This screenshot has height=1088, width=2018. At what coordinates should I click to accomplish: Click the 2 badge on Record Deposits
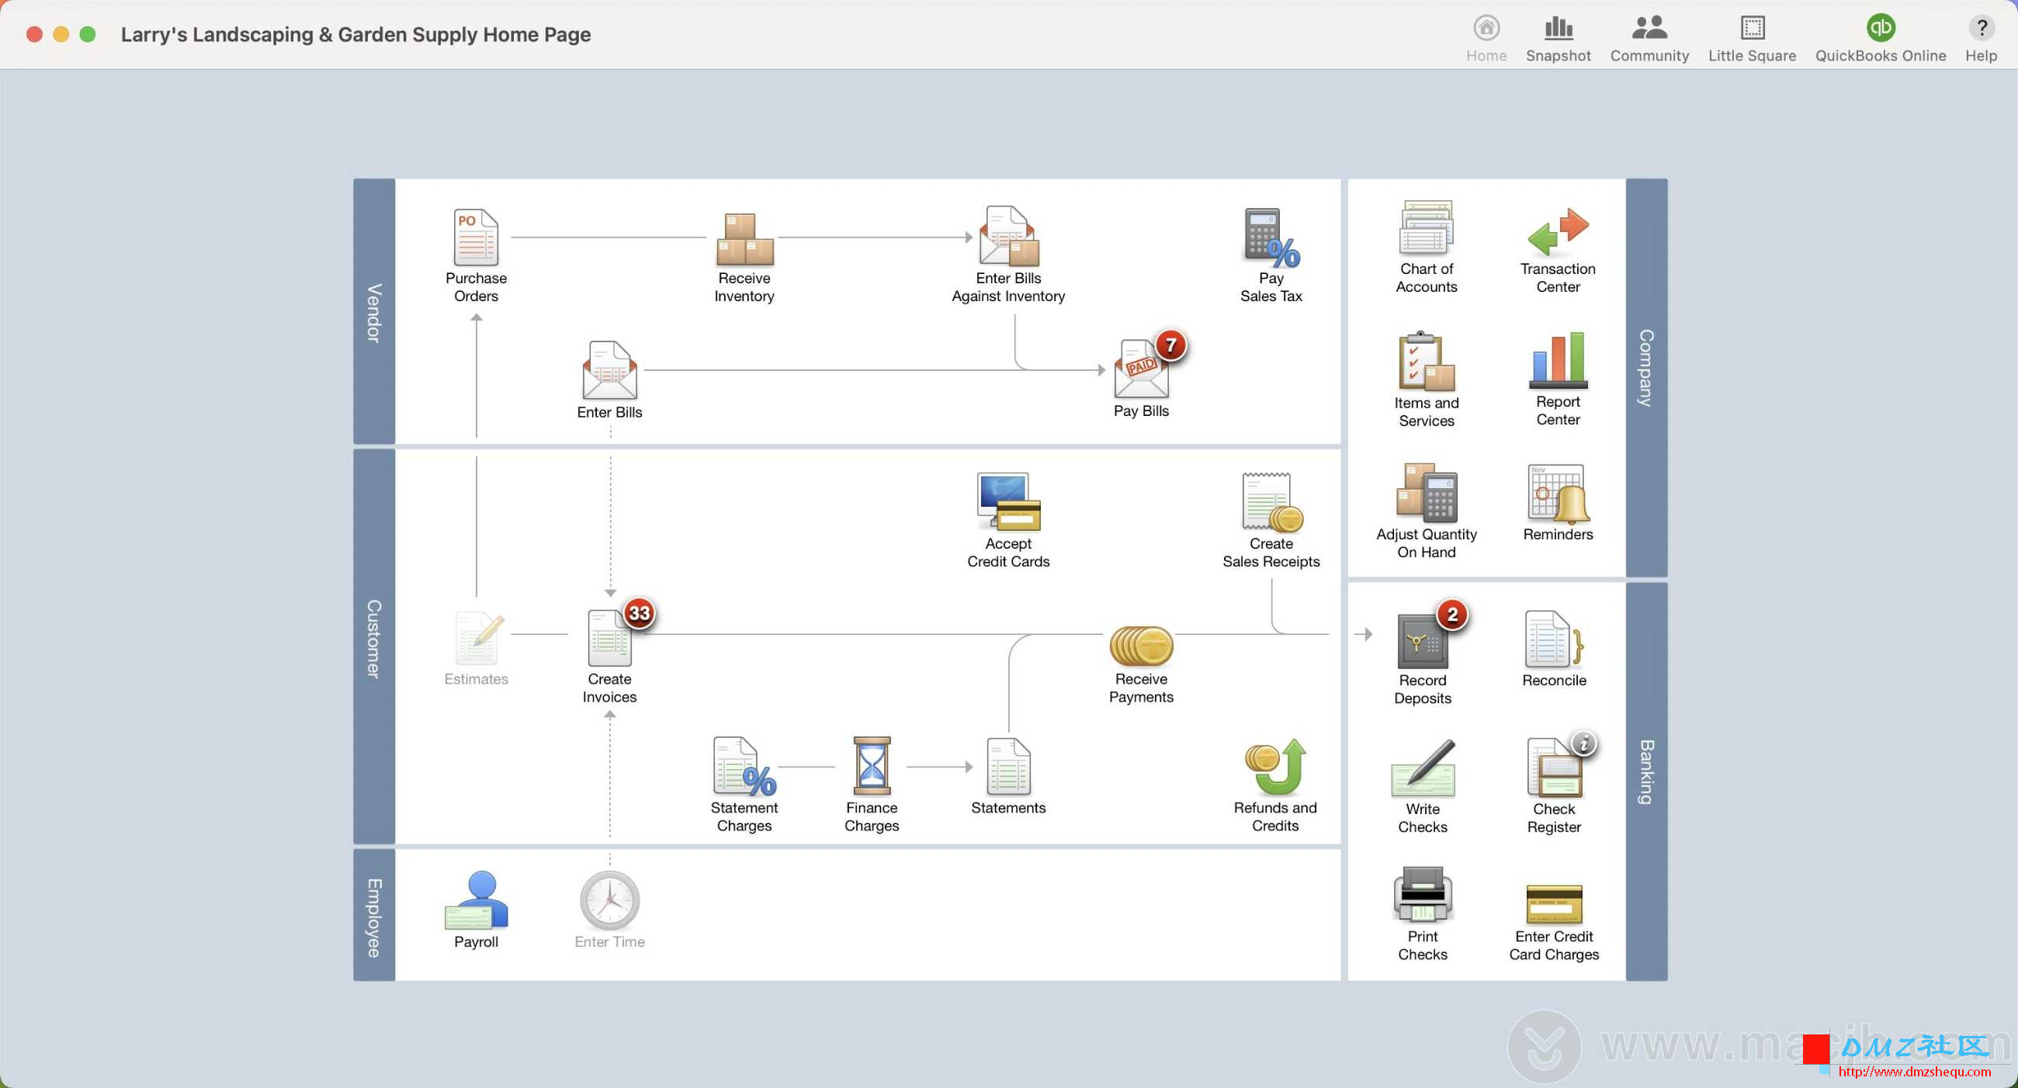(x=1451, y=614)
